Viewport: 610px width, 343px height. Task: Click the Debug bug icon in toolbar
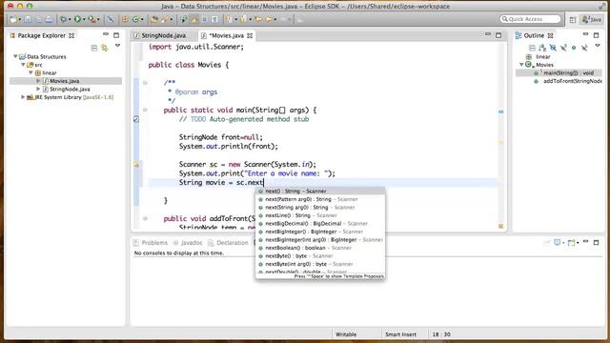coord(64,19)
